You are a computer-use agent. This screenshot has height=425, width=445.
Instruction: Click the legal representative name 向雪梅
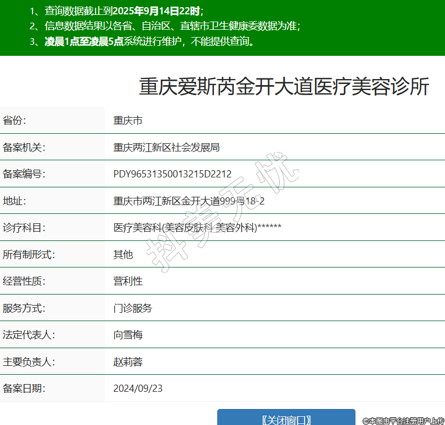(x=128, y=335)
